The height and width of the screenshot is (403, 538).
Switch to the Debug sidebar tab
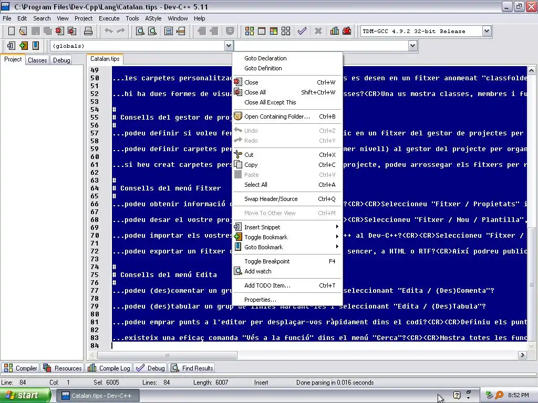click(61, 60)
